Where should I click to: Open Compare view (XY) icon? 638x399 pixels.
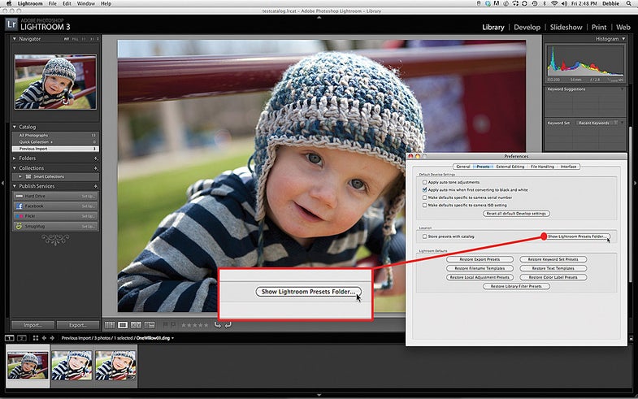[x=136, y=325]
